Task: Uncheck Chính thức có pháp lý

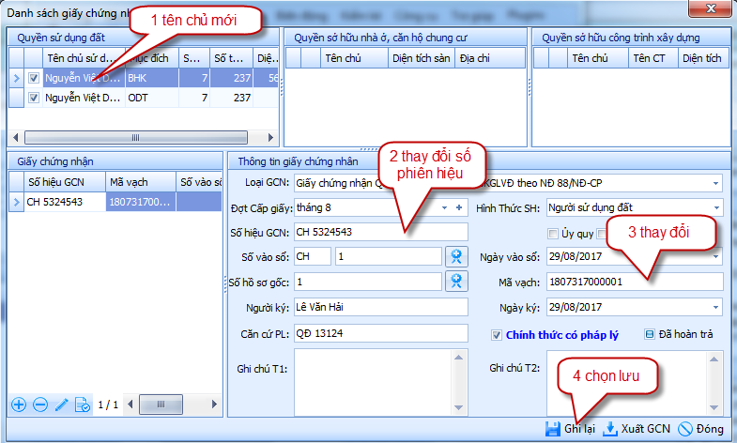Action: 497,334
